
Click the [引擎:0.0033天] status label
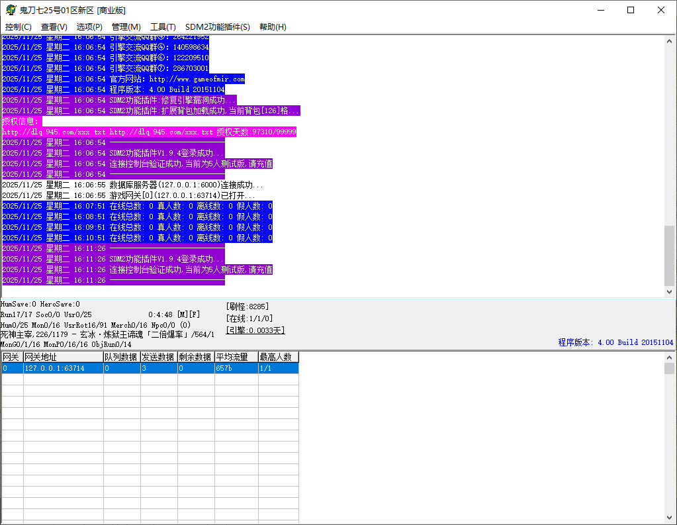(x=255, y=330)
